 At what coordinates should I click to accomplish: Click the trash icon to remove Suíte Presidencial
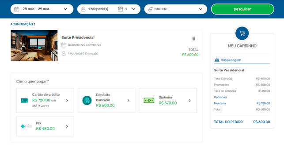pyautogui.click(x=193, y=38)
